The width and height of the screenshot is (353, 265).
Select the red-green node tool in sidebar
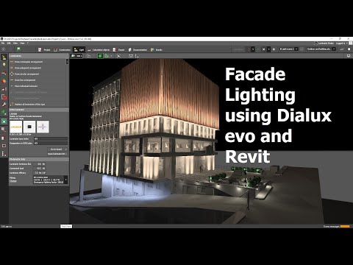[x=4, y=73]
